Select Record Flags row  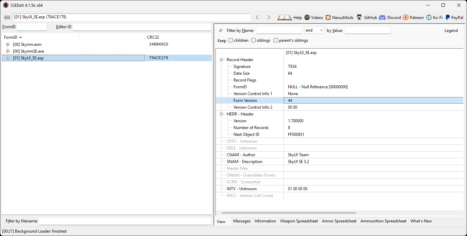click(x=339, y=80)
